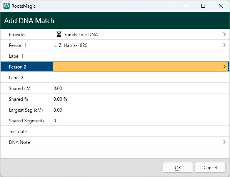Click the OK button

tap(178, 167)
